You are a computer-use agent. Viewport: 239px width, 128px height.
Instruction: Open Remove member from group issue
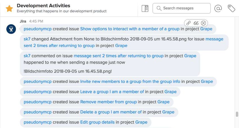(x=109, y=102)
